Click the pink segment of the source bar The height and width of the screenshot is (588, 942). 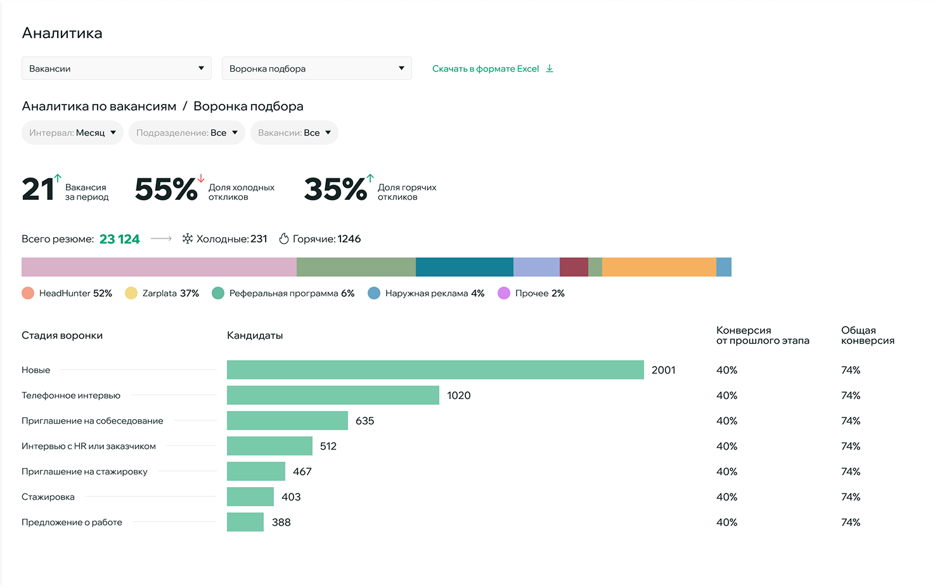158,267
